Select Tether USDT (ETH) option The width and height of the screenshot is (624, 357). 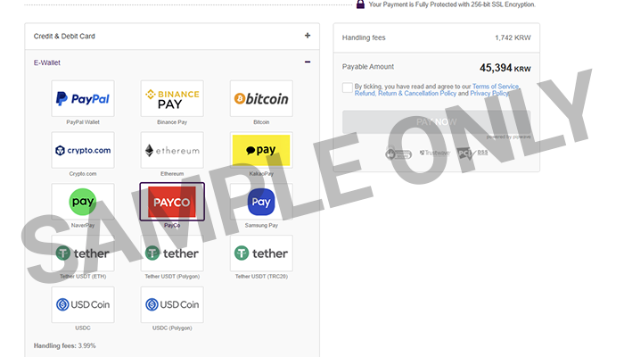tap(83, 253)
